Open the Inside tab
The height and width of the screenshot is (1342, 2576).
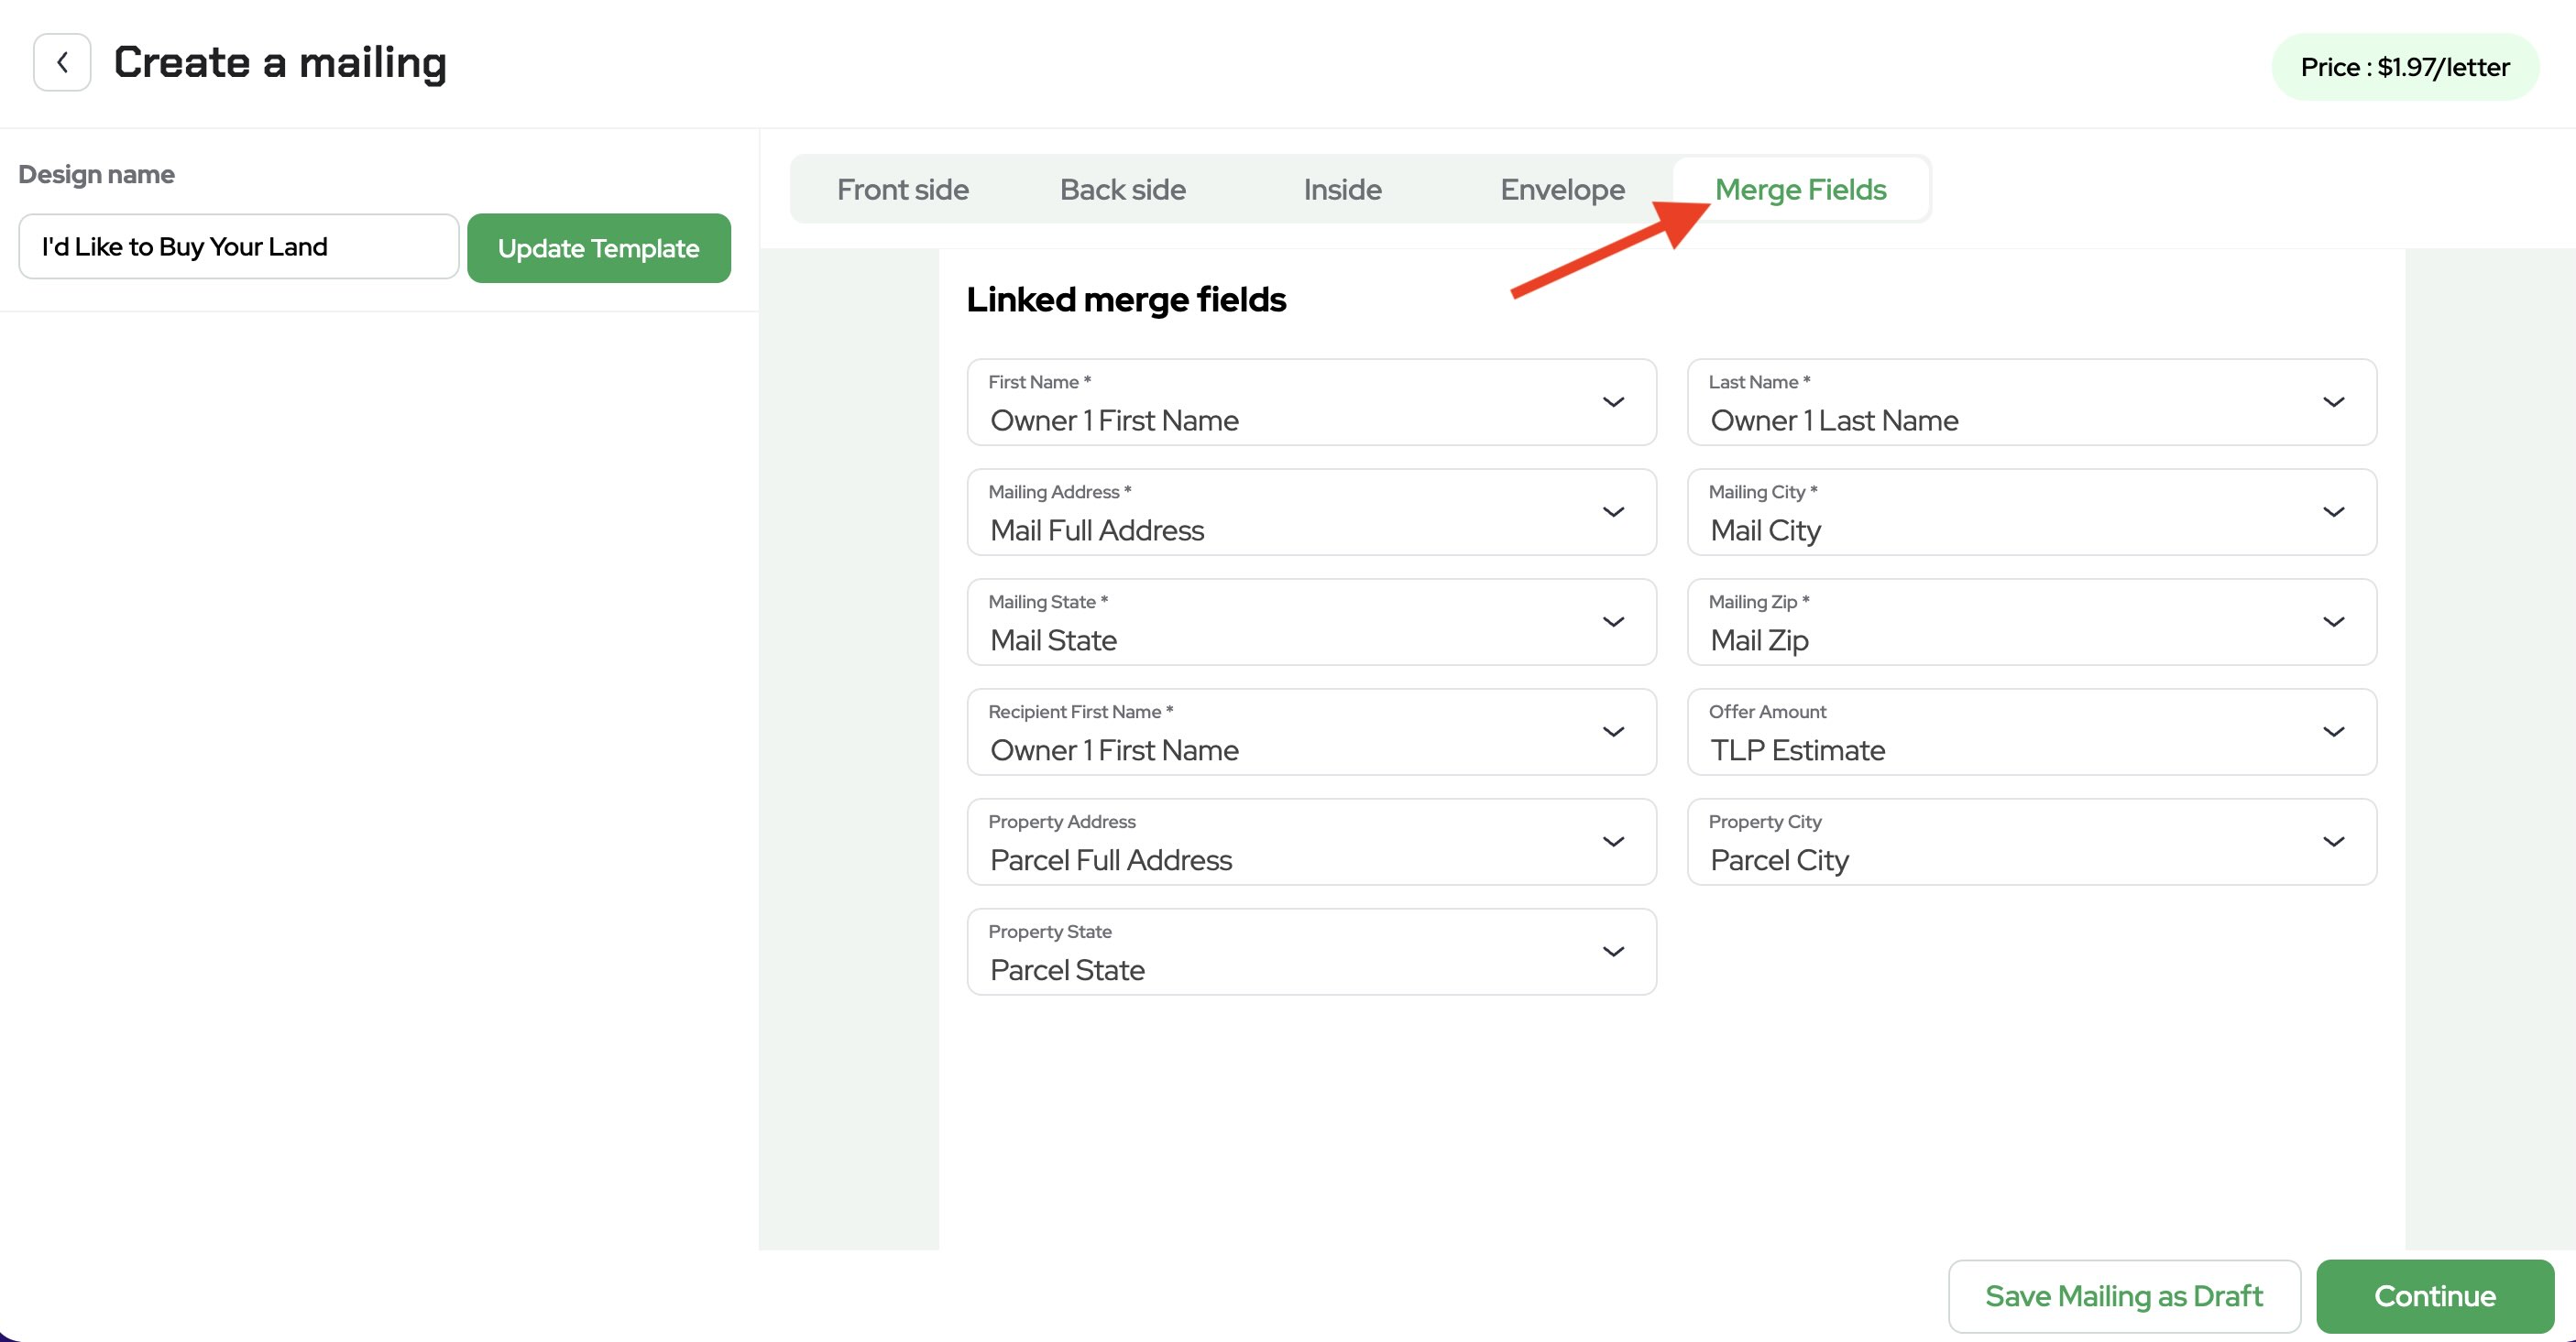pyautogui.click(x=1342, y=189)
